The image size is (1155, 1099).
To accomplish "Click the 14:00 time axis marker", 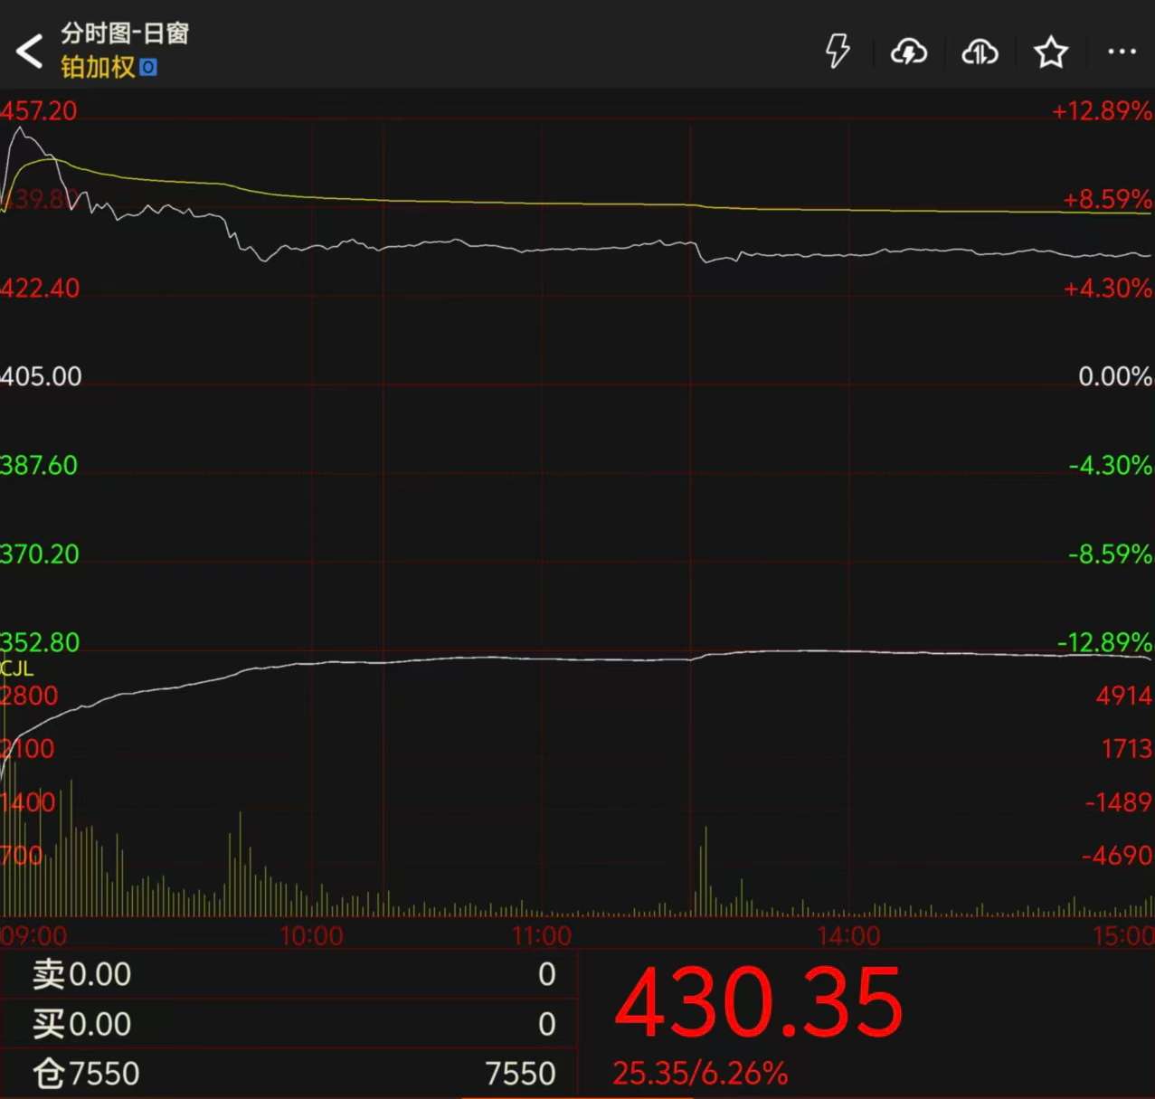I will [x=847, y=935].
